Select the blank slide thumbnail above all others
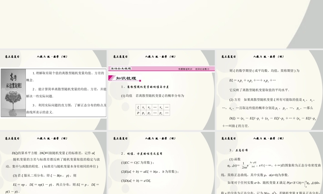 [x=161, y=24]
